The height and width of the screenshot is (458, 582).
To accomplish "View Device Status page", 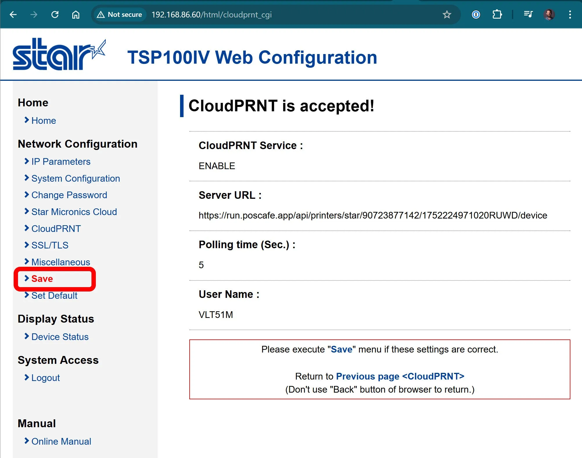I will [x=60, y=337].
